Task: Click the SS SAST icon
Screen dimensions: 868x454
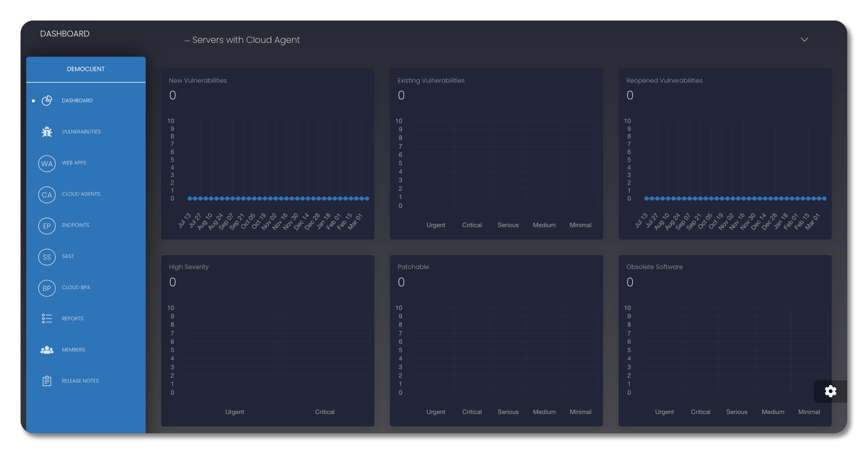Action: [47, 257]
